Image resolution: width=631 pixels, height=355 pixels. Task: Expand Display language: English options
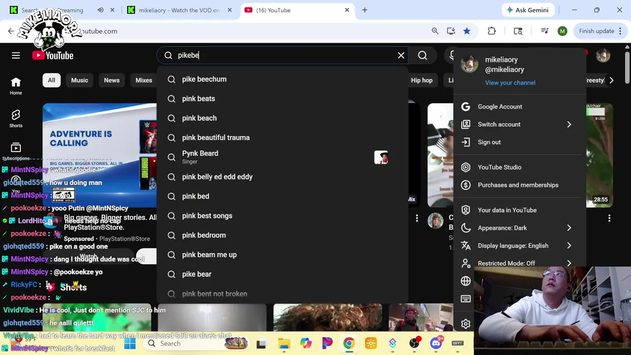tap(520, 246)
